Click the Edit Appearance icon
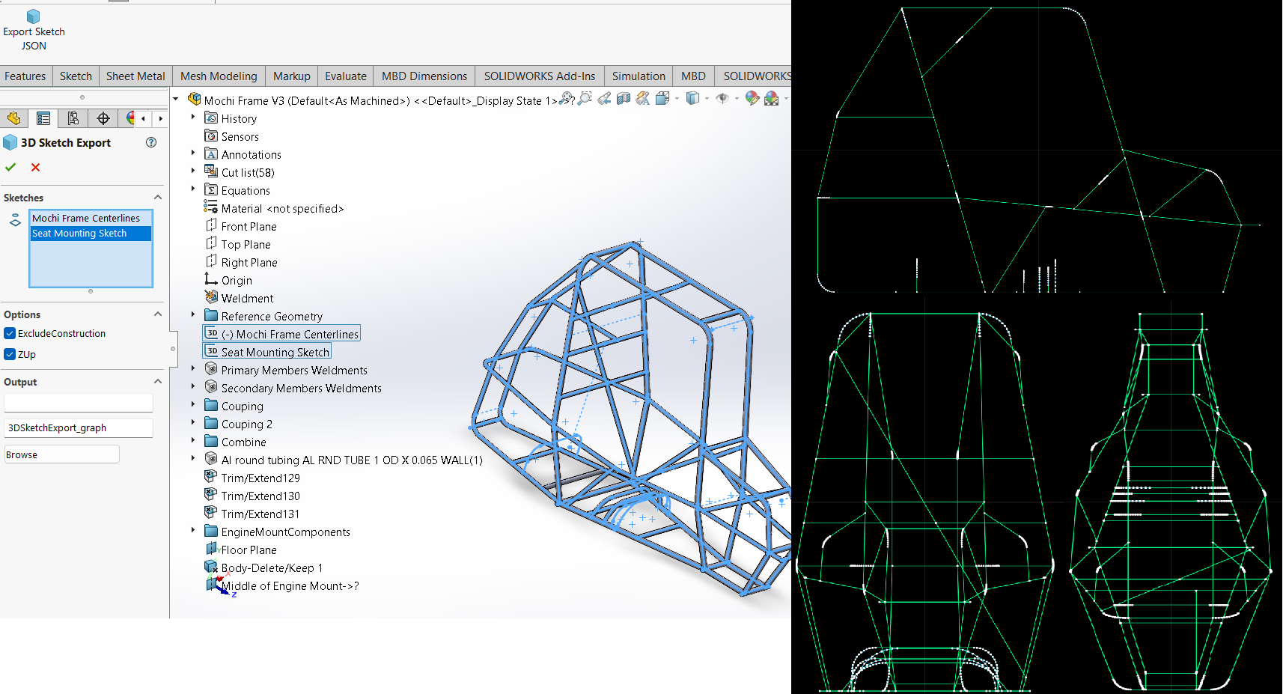Viewport: 1283px width, 694px height. pos(752,98)
